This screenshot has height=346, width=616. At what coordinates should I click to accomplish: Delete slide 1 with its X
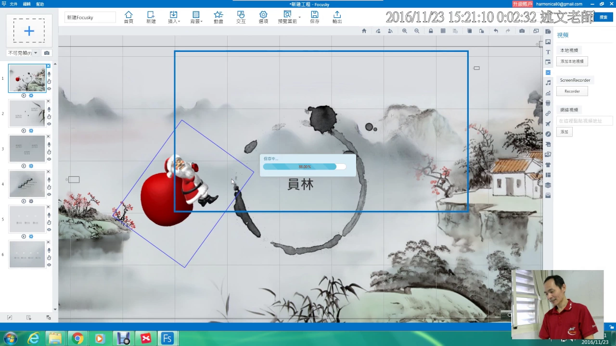click(48, 66)
